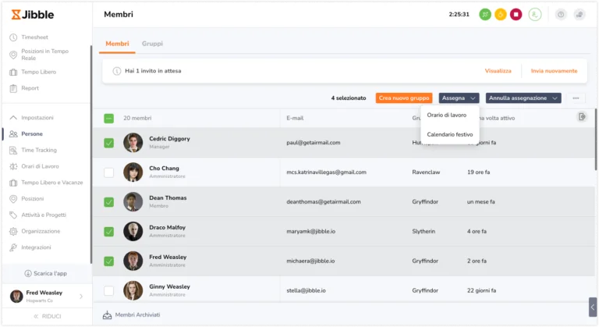
Task: Uncheck Dean Thomas checkbox
Action: click(109, 202)
